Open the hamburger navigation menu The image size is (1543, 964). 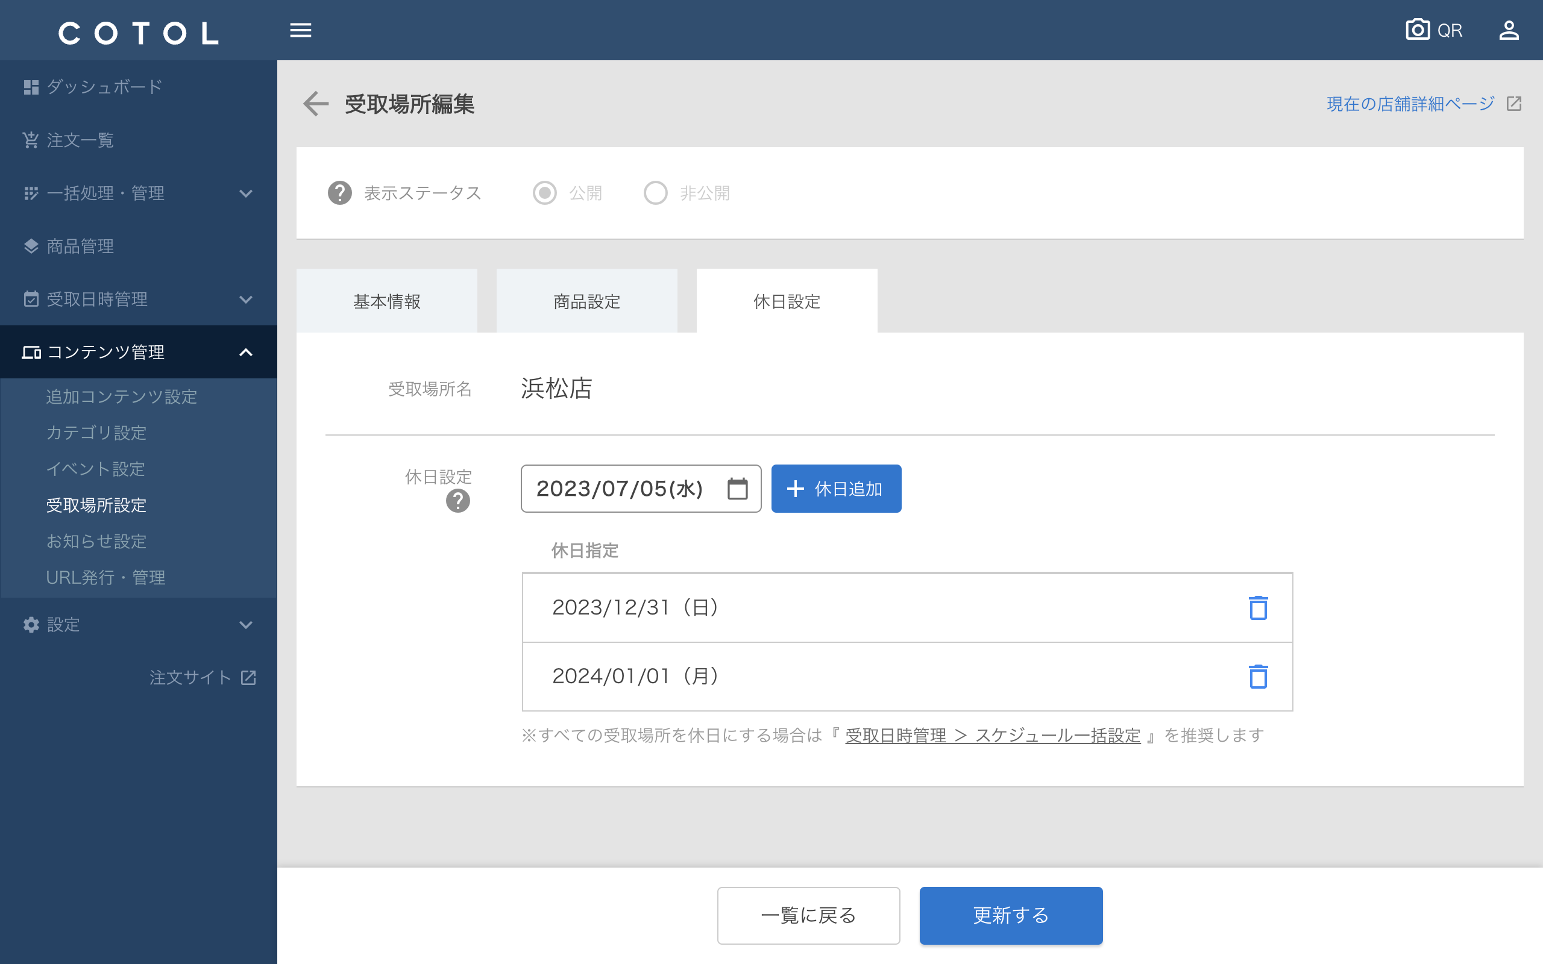[300, 30]
